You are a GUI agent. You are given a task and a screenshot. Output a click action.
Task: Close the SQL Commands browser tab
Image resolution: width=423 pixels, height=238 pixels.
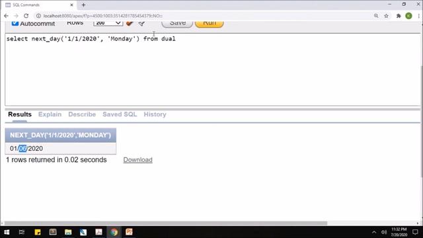click(x=72, y=5)
